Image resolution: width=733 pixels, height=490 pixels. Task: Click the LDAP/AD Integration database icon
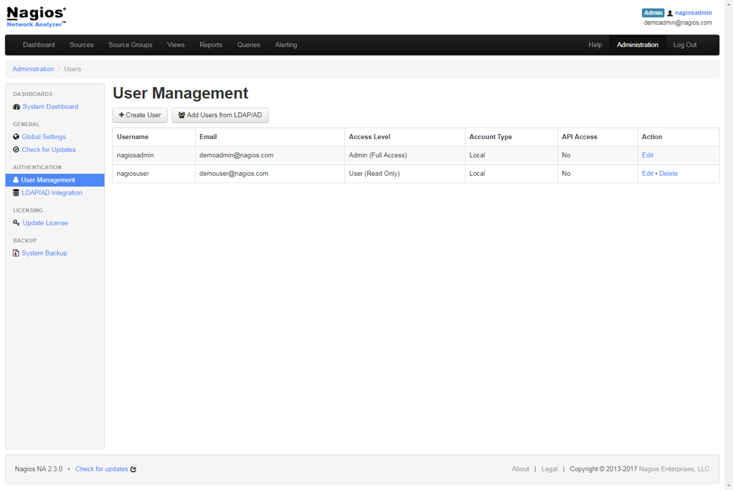click(x=16, y=193)
